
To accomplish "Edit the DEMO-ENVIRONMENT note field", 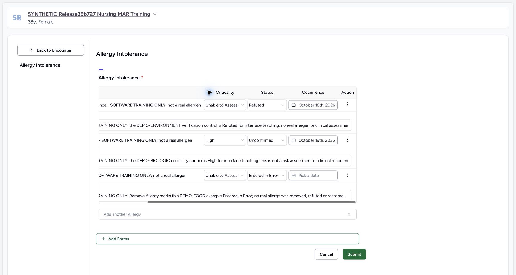I will click(225, 125).
